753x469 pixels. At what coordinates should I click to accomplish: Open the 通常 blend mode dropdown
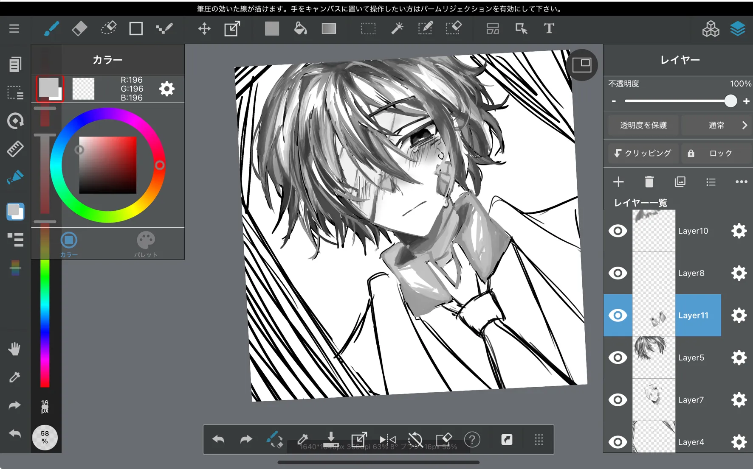(x=716, y=125)
